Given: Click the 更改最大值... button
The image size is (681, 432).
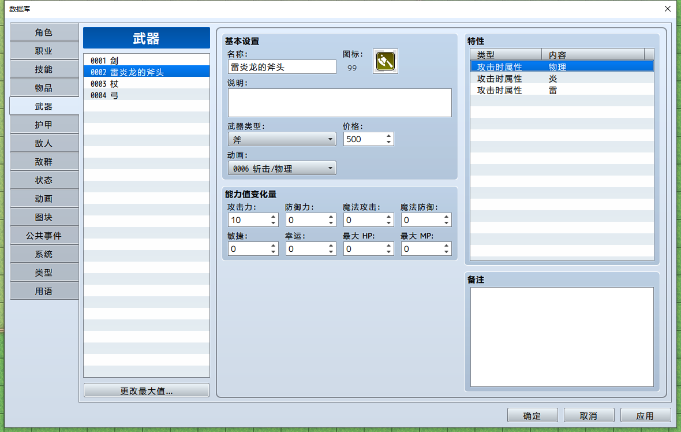Looking at the screenshot, I should 147,391.
